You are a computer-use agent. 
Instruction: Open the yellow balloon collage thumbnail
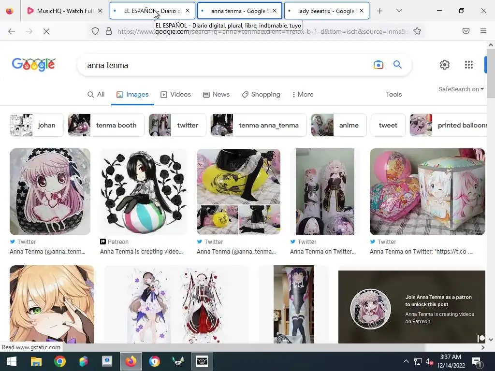point(238,192)
